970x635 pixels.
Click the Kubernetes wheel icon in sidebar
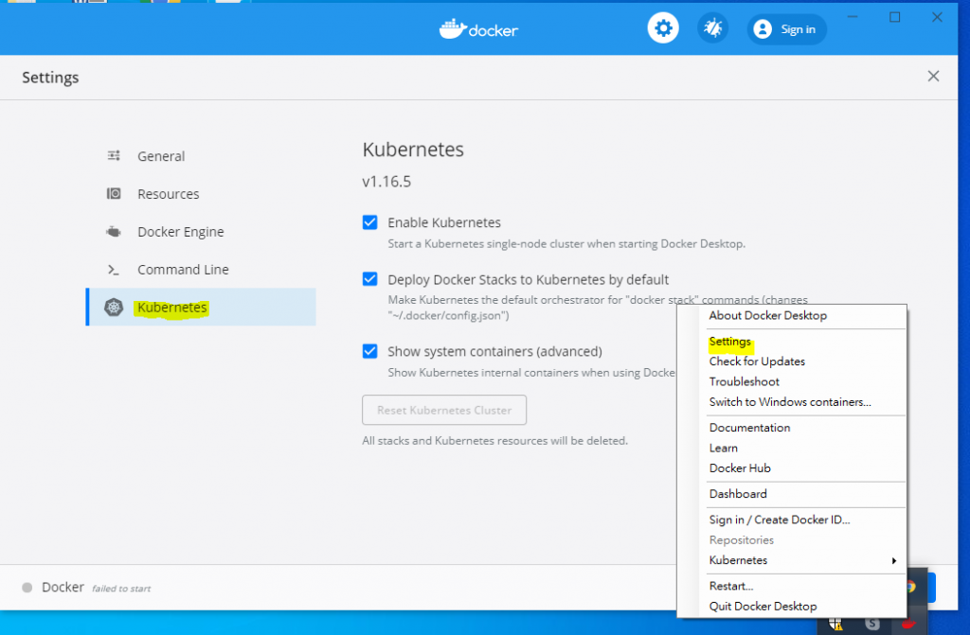[x=114, y=308]
